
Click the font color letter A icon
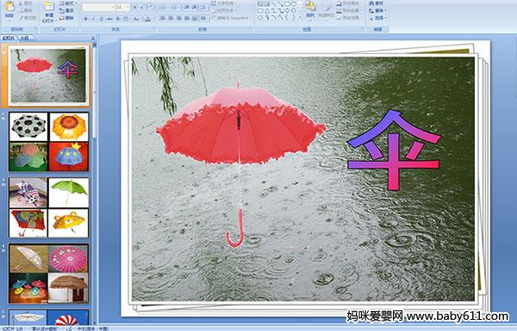147,19
